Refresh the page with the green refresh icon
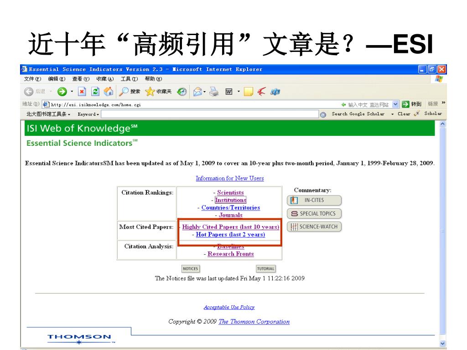 (x=95, y=92)
